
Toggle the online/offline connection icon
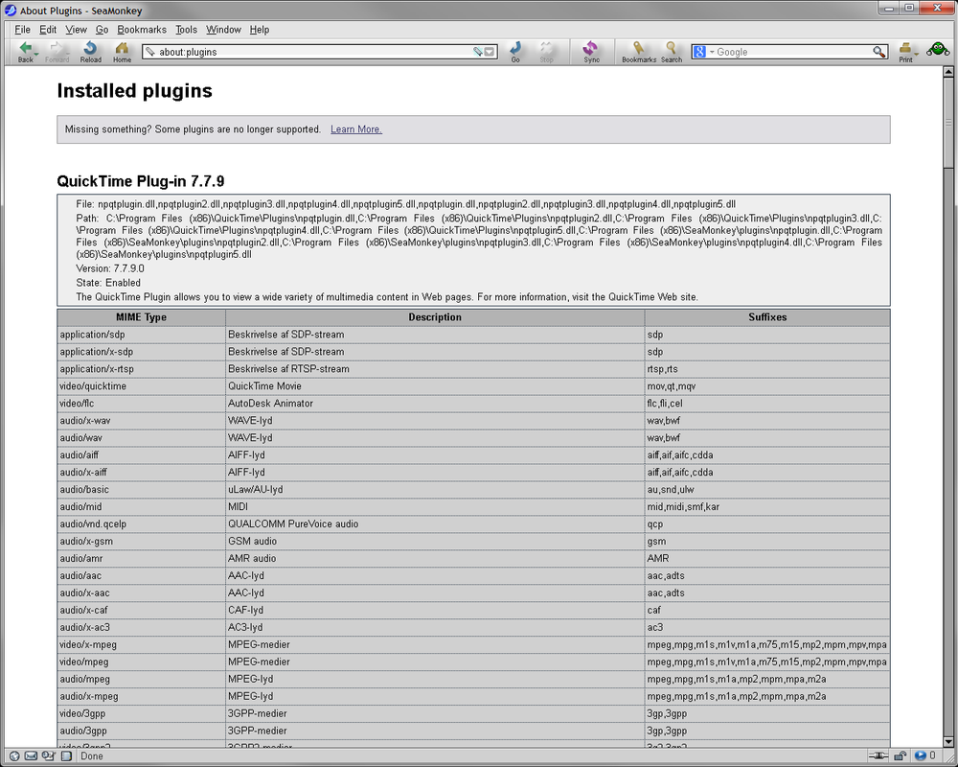(x=878, y=756)
